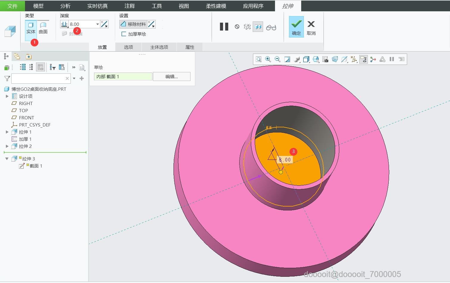Click the display style cube icon
450x283 pixels.
pyautogui.click(x=306, y=59)
